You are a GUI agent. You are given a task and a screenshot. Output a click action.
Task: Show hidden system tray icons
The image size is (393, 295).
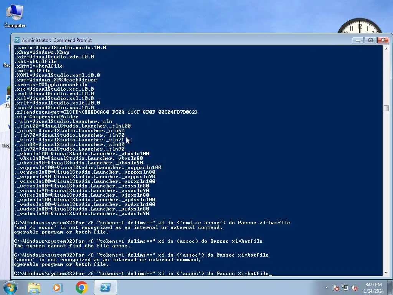pos(326,288)
